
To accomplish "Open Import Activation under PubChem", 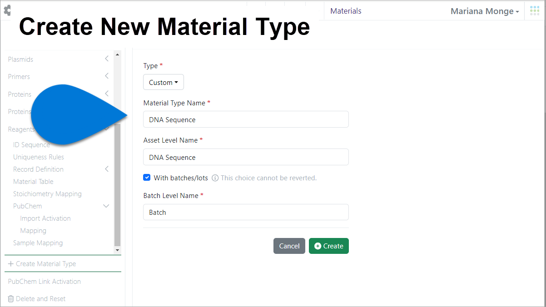I will (x=45, y=218).
